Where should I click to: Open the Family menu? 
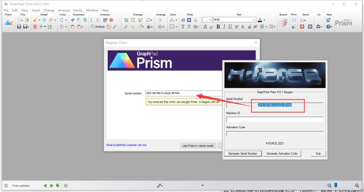click(78, 10)
